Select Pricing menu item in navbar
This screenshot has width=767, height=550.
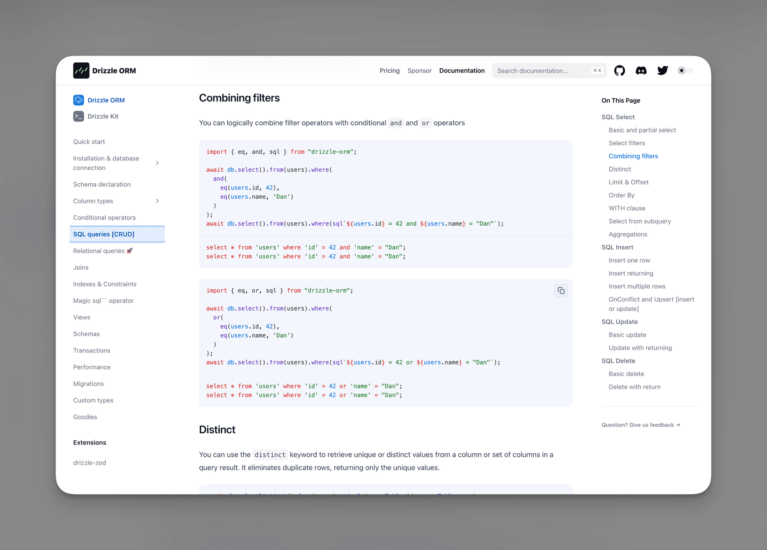click(x=389, y=70)
